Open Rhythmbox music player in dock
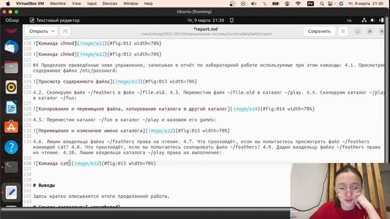 tap(11, 87)
